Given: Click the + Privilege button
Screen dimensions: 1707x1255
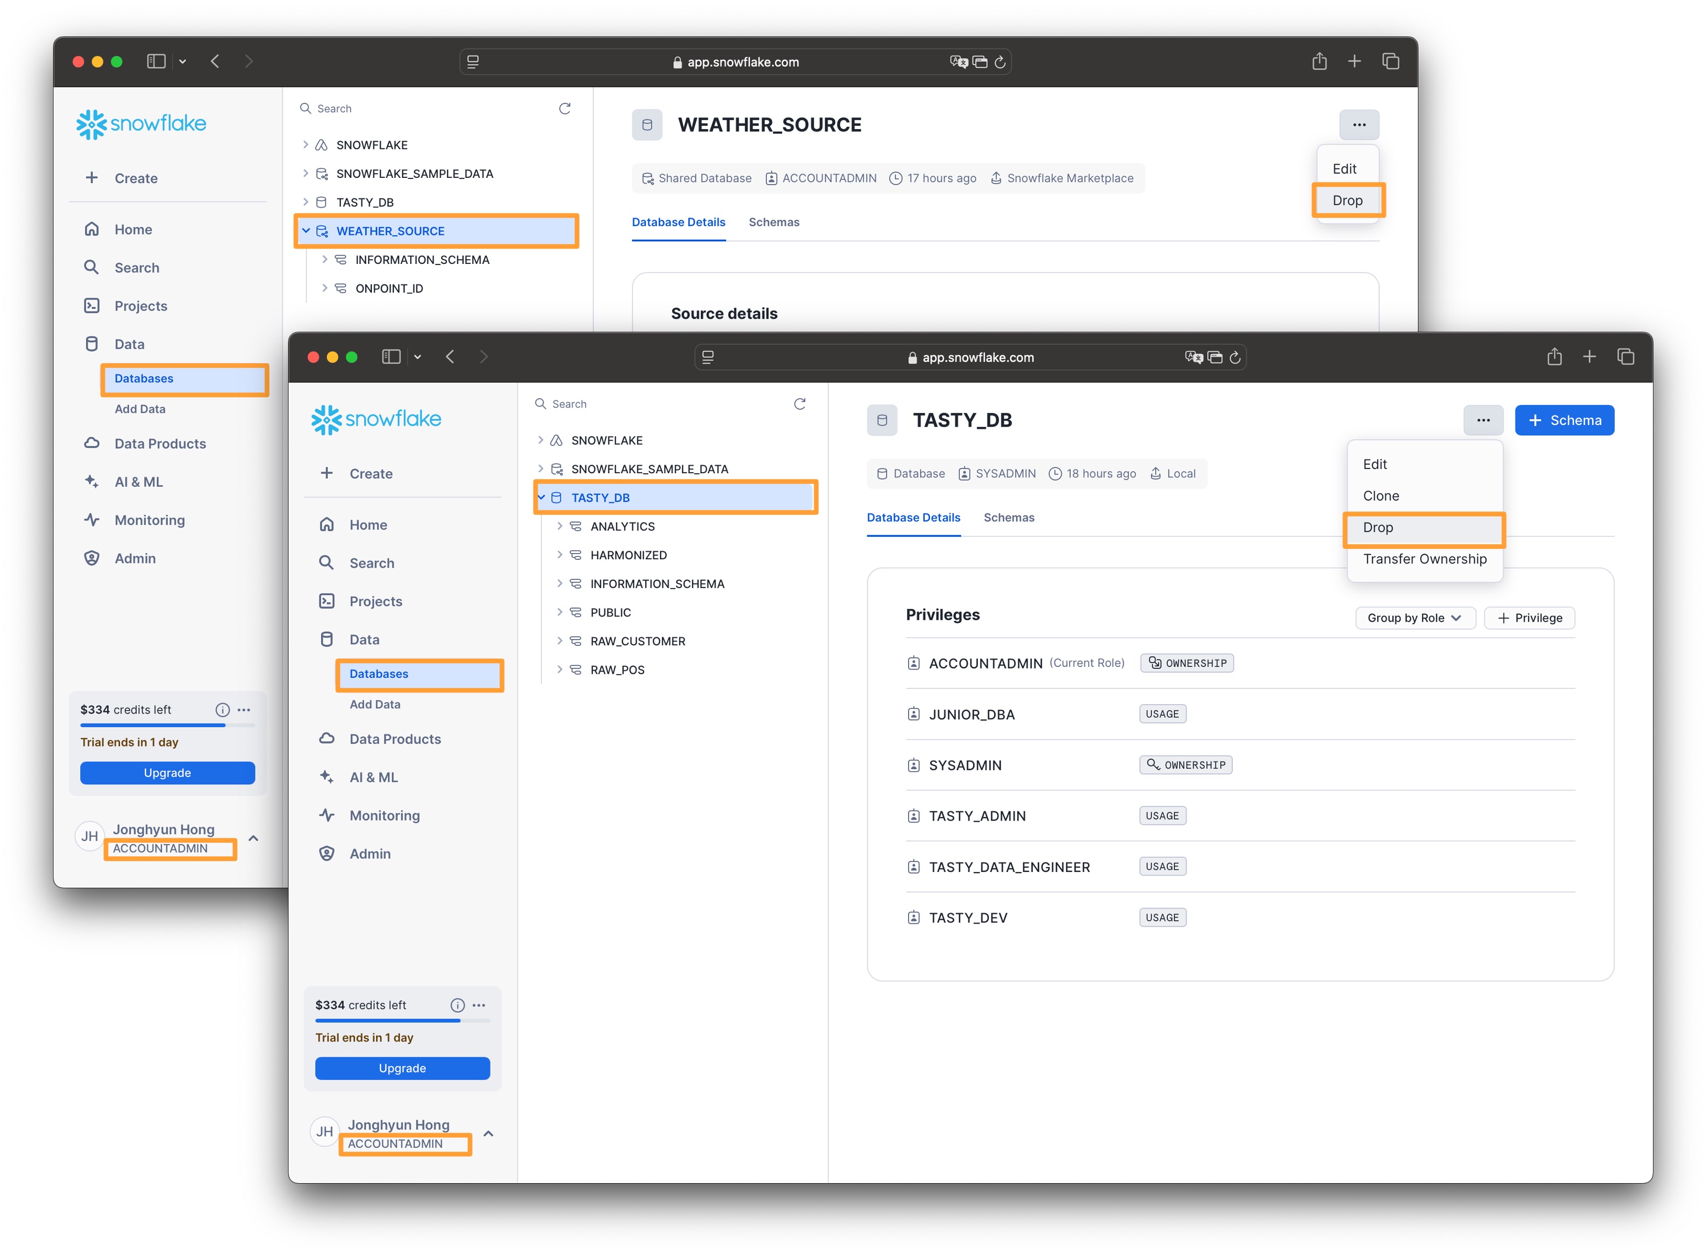Looking at the screenshot, I should coord(1529,618).
